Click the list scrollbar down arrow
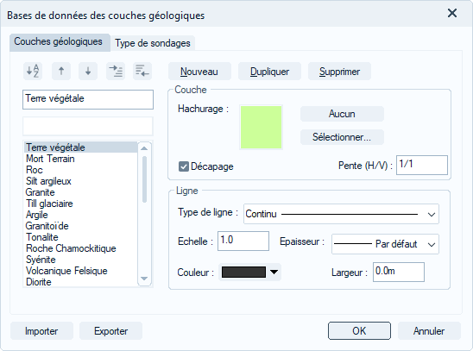This screenshot has width=473, height=351. (144, 279)
